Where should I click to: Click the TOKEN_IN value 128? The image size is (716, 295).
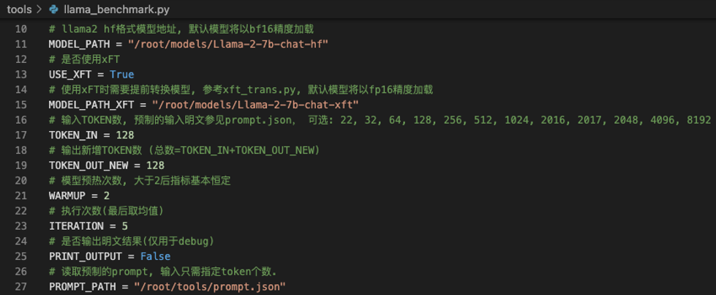point(124,135)
